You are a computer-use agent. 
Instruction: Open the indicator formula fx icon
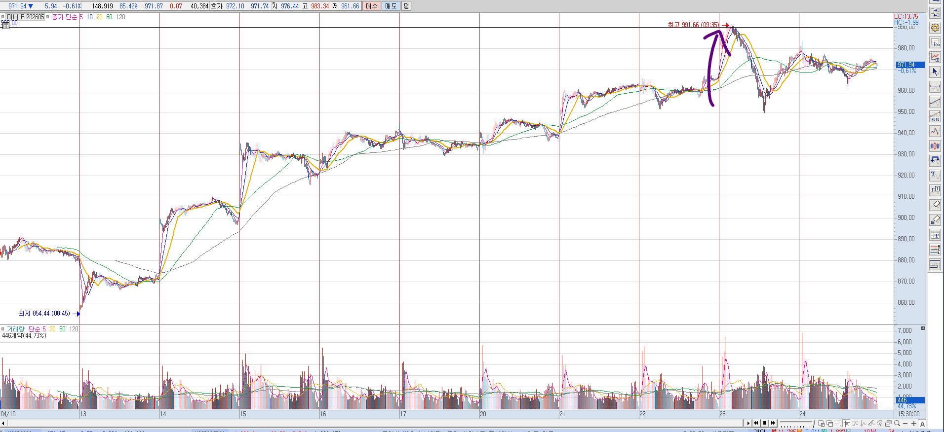click(x=935, y=42)
